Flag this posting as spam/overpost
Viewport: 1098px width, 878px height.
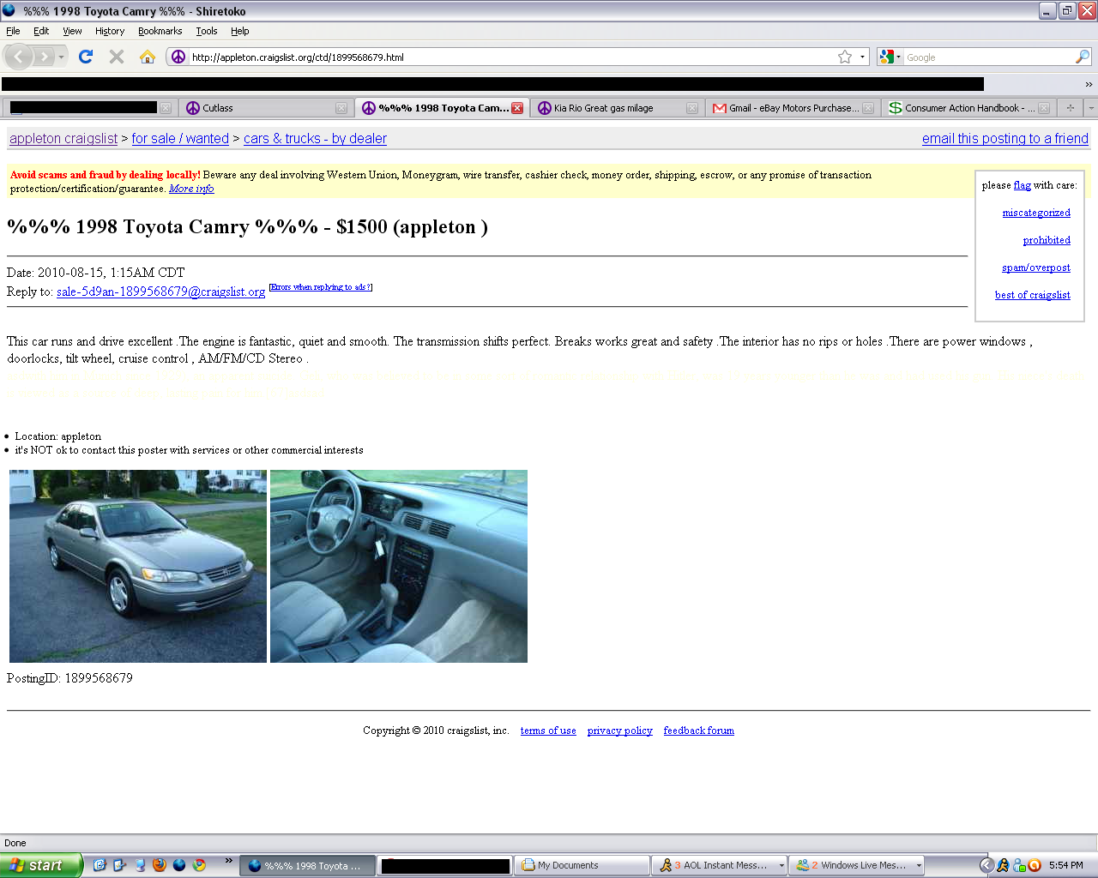[x=1035, y=268]
